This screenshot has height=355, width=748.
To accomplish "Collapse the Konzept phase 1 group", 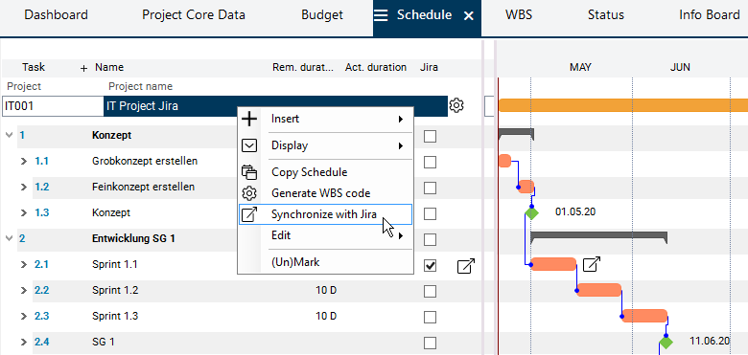I will (x=9, y=135).
